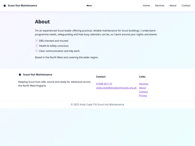Click checkmark icon beside Health & Safety conscious
195x146 pixels.
tap(36, 46)
